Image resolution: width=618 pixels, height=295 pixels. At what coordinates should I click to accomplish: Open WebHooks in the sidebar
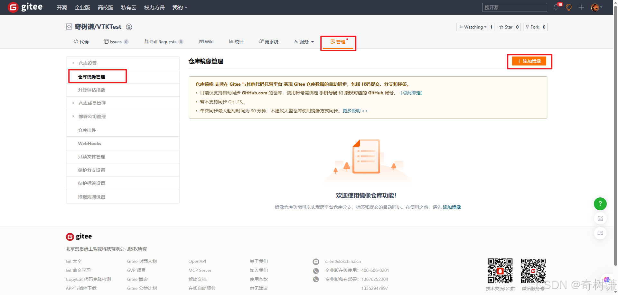(x=123, y=143)
